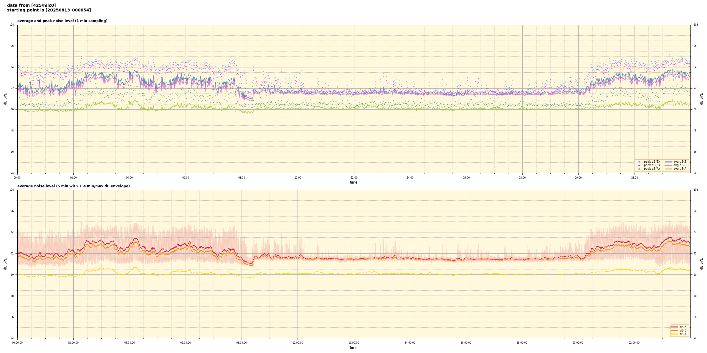Image resolution: width=707 pixels, height=353 pixels.
Task: Click the avg dB(A) legend line
Action: [x=668, y=169]
